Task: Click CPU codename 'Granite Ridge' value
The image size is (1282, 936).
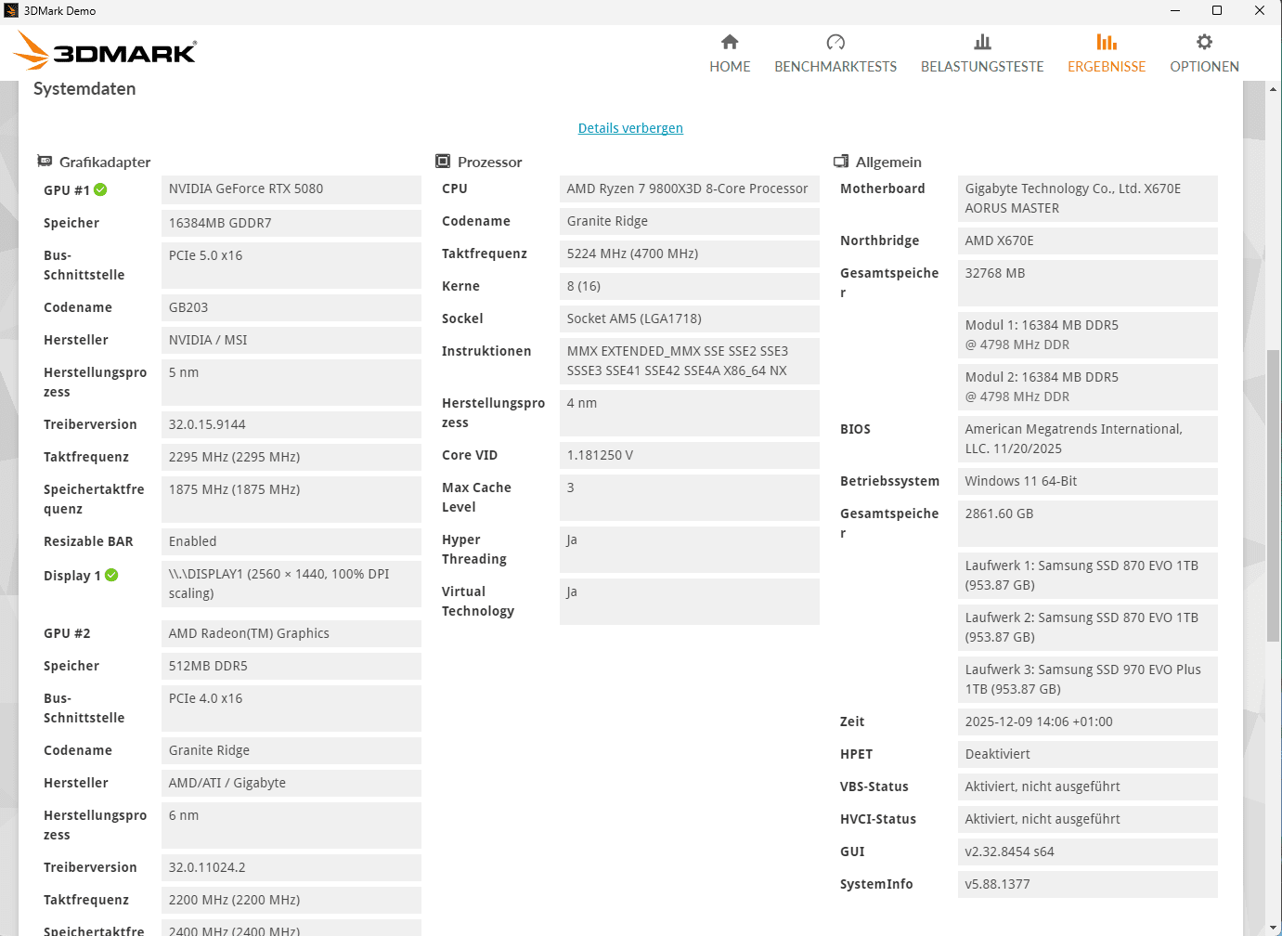Action: (690, 221)
